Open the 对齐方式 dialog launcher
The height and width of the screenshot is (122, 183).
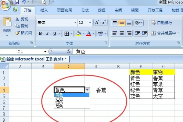click(178, 43)
